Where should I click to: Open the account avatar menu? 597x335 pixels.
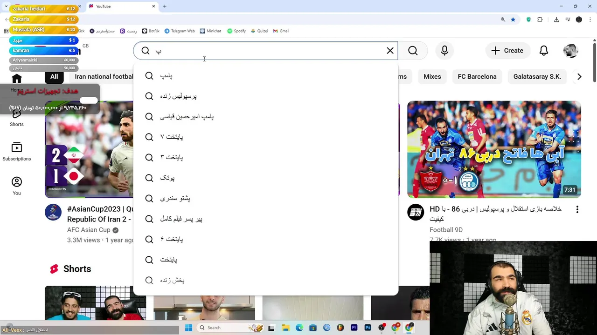[570, 51]
